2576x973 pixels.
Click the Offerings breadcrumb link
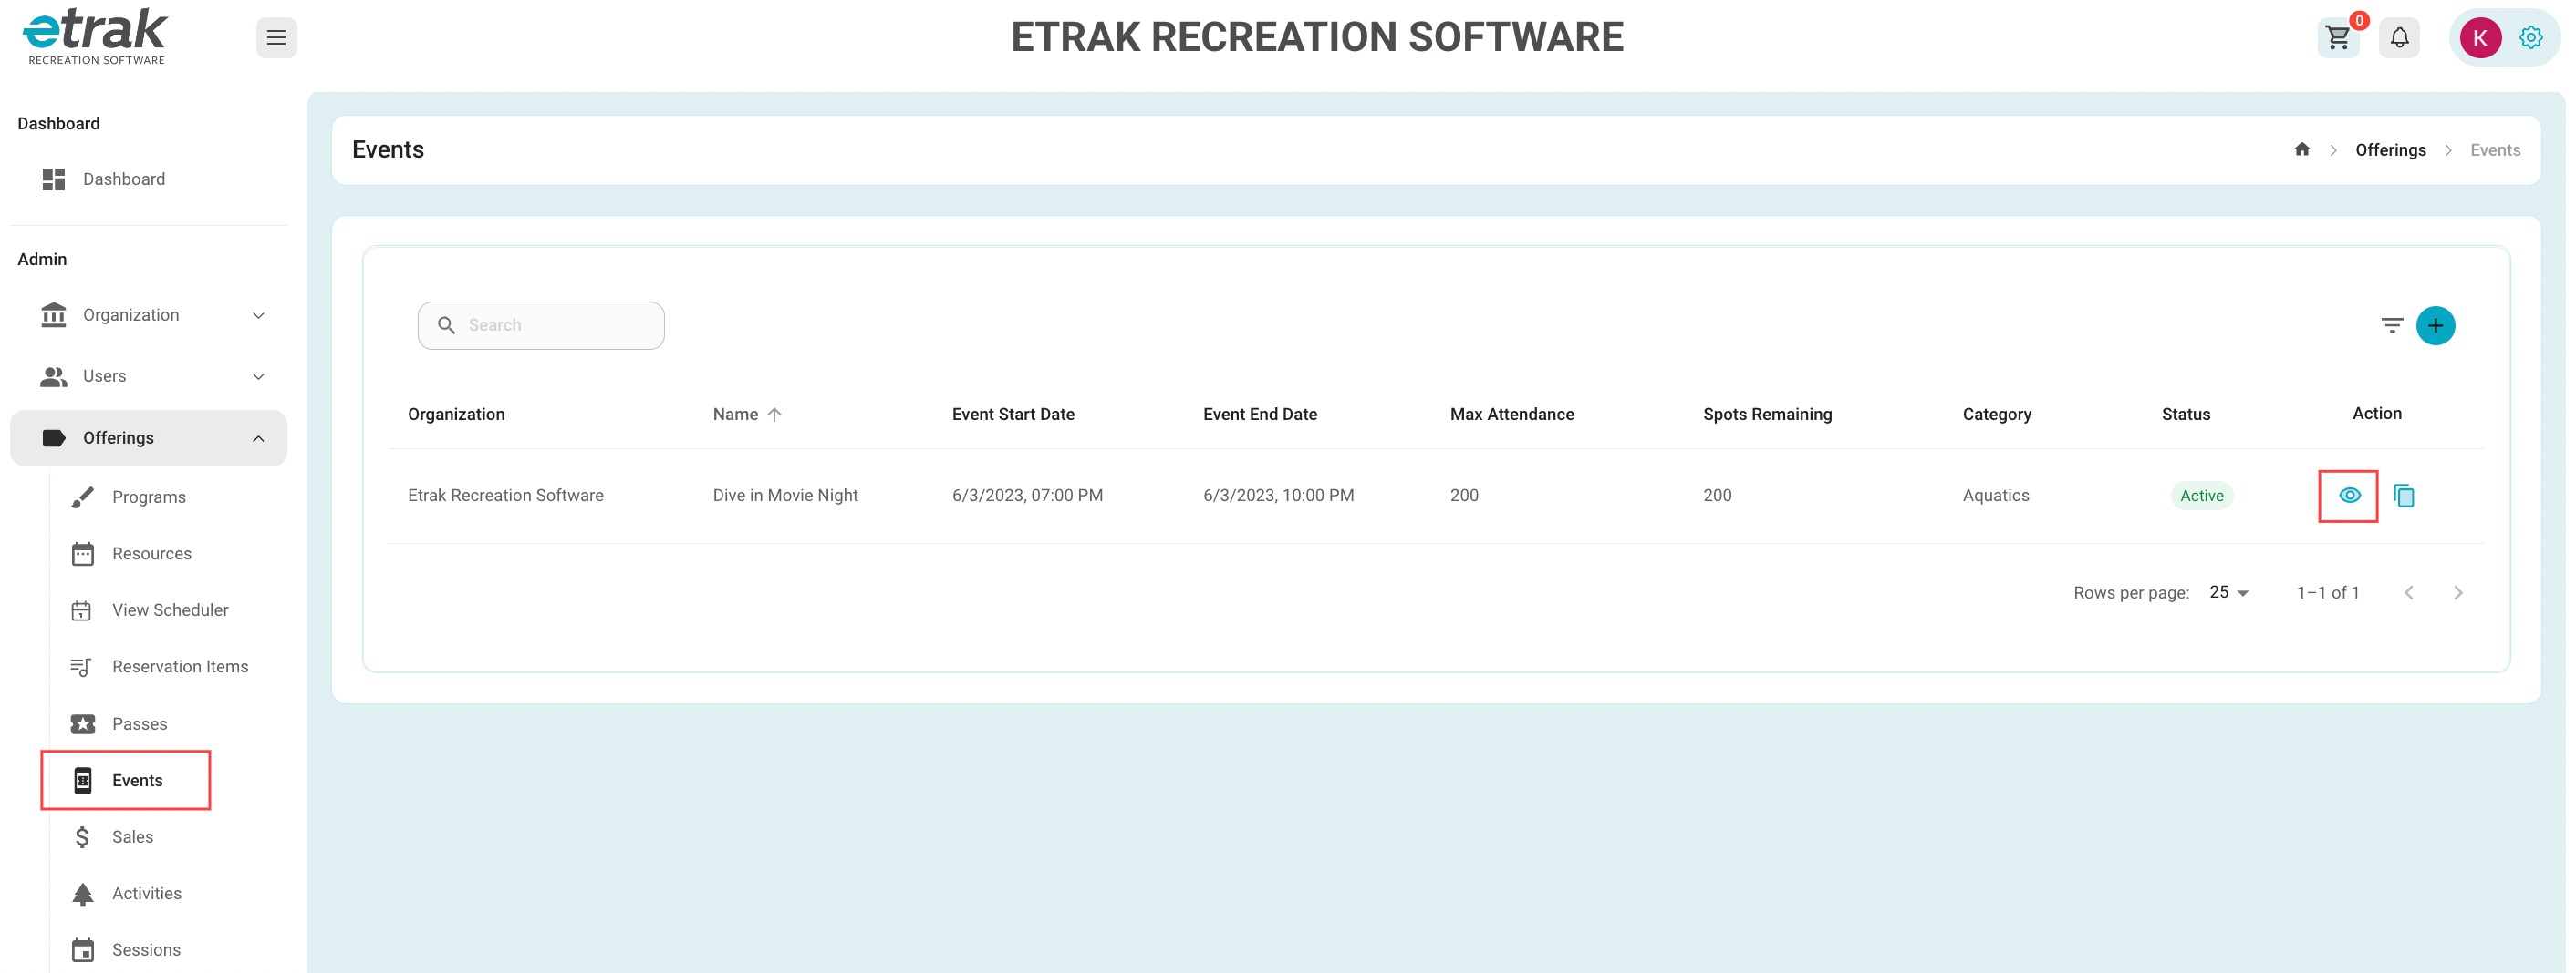click(x=2390, y=149)
